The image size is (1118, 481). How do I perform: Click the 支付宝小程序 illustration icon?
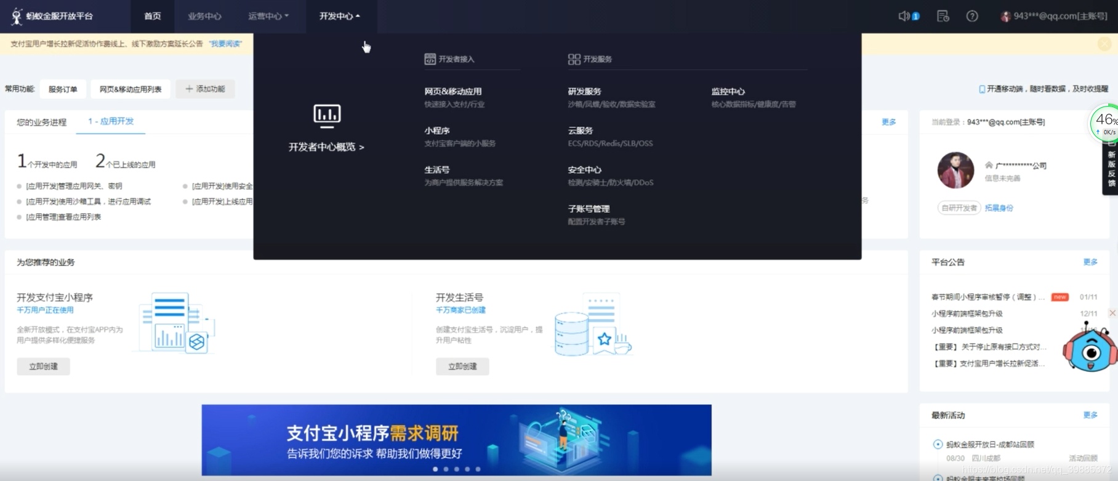point(177,323)
